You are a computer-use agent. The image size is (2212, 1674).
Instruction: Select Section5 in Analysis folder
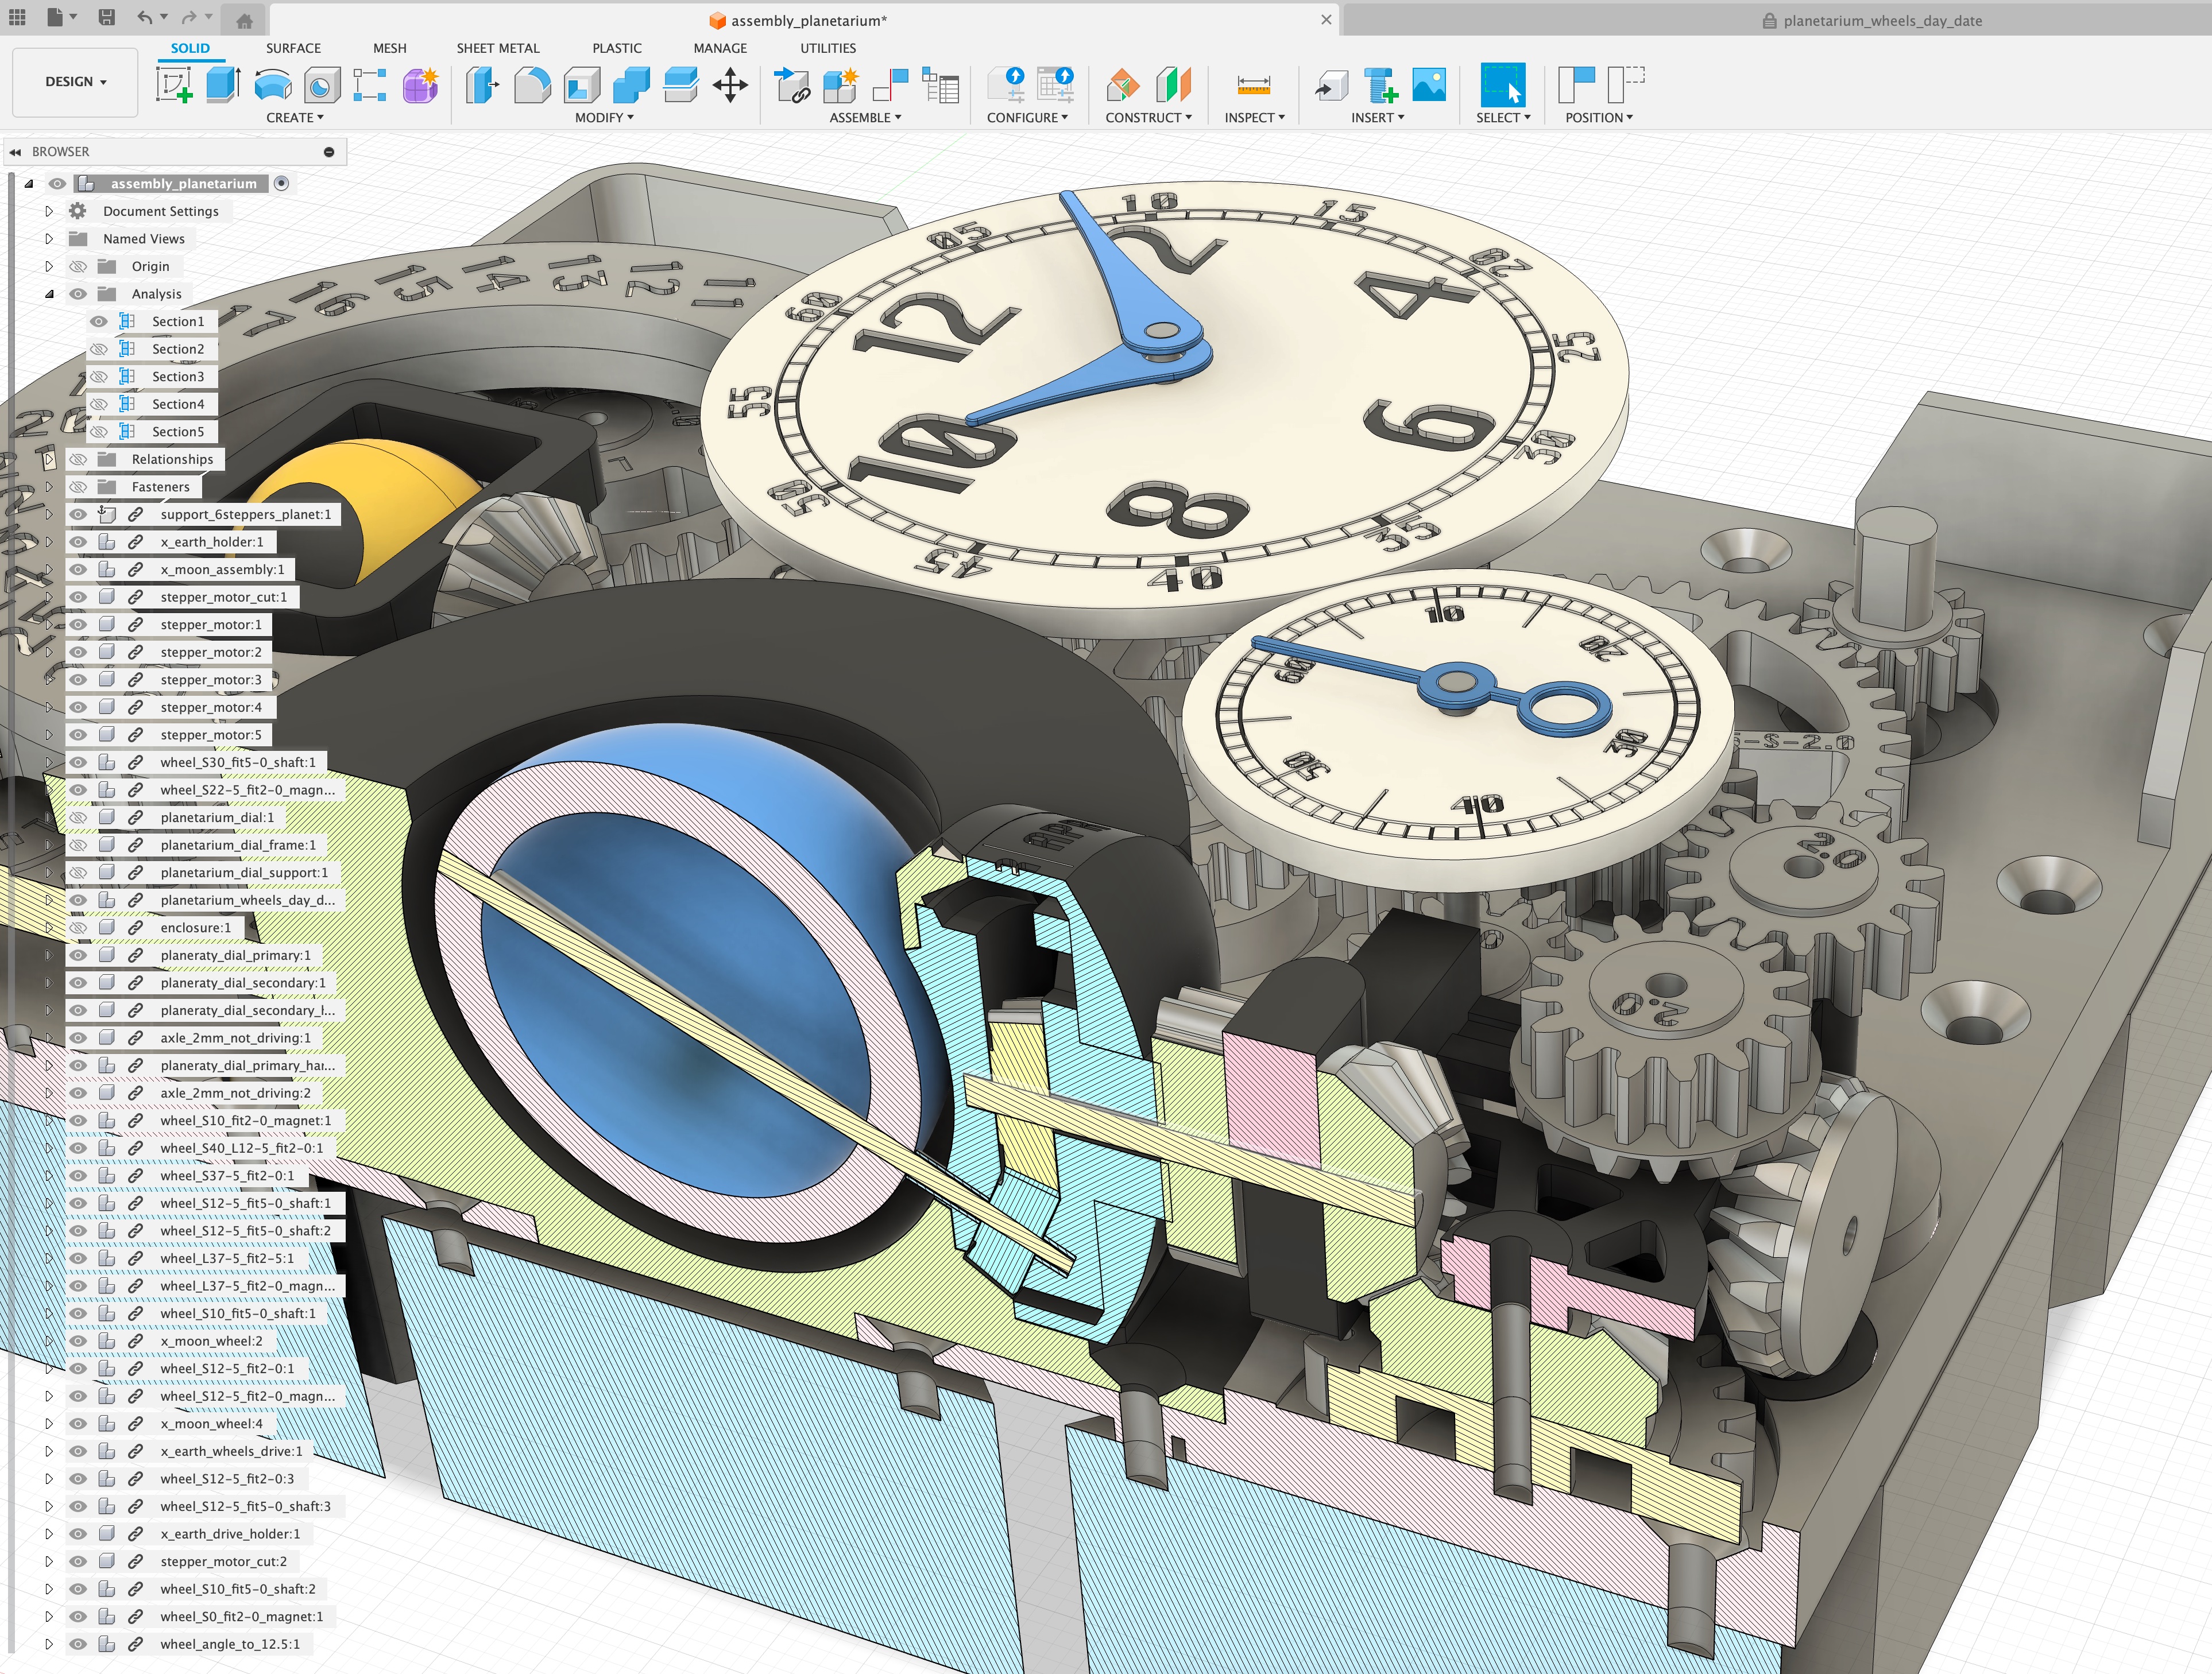pyautogui.click(x=178, y=432)
